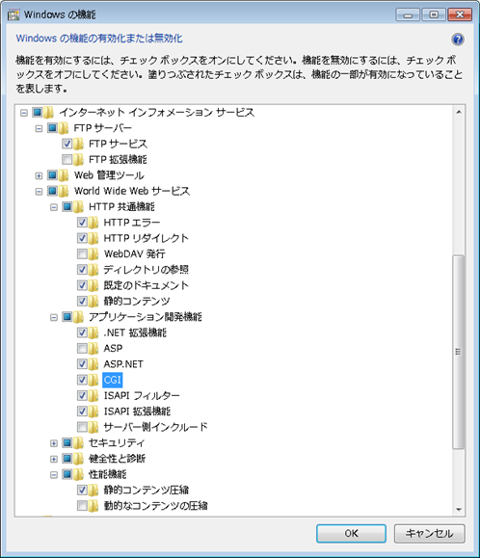
Task: Select the HTTP エラー tree row label
Action: 132,223
